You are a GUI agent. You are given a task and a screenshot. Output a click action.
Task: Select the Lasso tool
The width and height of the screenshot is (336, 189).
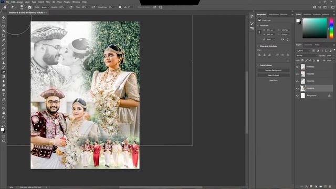pyautogui.click(x=4, y=26)
